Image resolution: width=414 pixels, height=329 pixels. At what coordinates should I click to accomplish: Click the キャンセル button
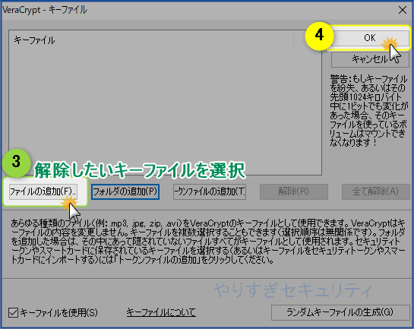point(370,59)
